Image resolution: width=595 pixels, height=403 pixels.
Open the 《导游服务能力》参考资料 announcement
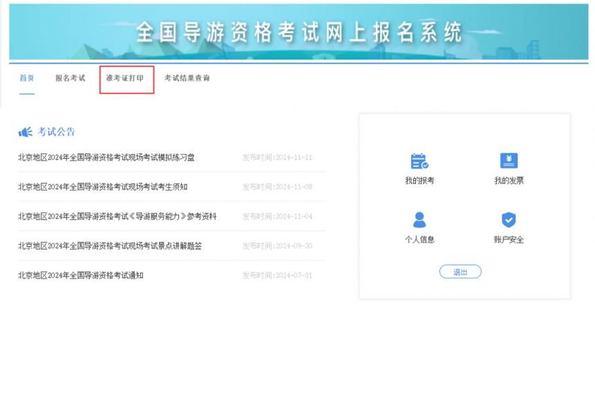coord(117,216)
